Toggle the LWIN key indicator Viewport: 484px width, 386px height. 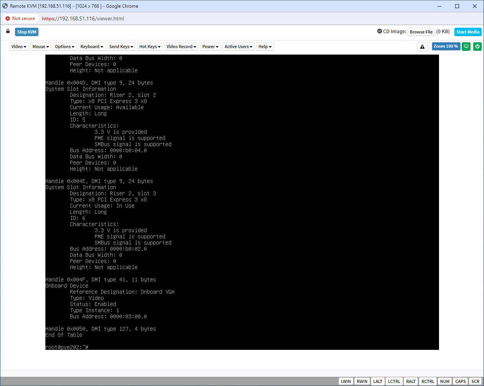pyautogui.click(x=346, y=381)
